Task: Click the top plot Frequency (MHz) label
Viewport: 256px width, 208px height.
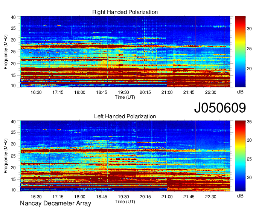Action: [x=6, y=52]
